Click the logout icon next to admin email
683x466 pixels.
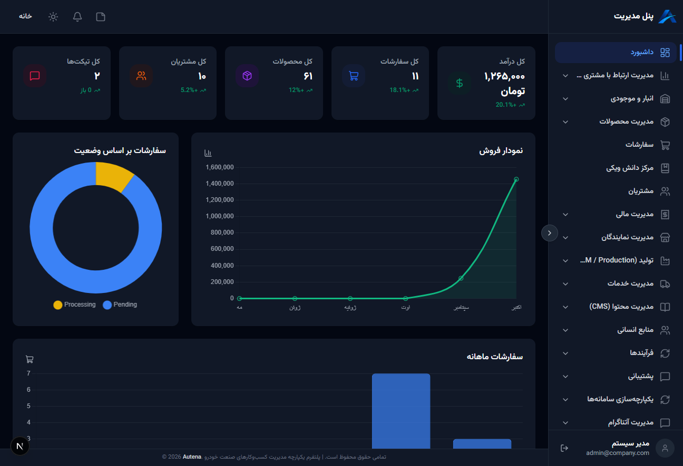564,448
